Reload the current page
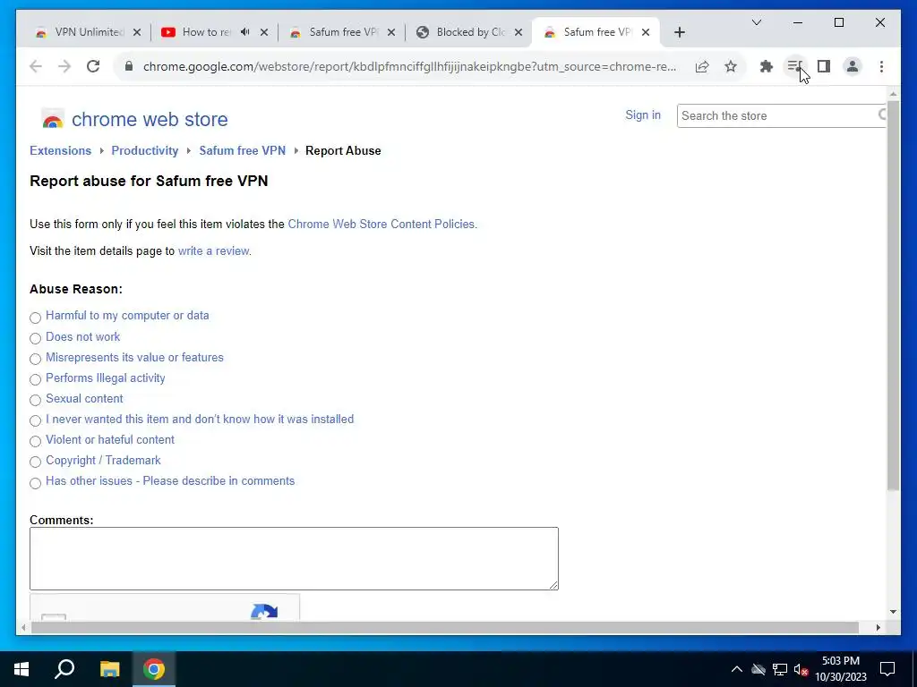This screenshot has height=687, width=917. pyautogui.click(x=93, y=66)
